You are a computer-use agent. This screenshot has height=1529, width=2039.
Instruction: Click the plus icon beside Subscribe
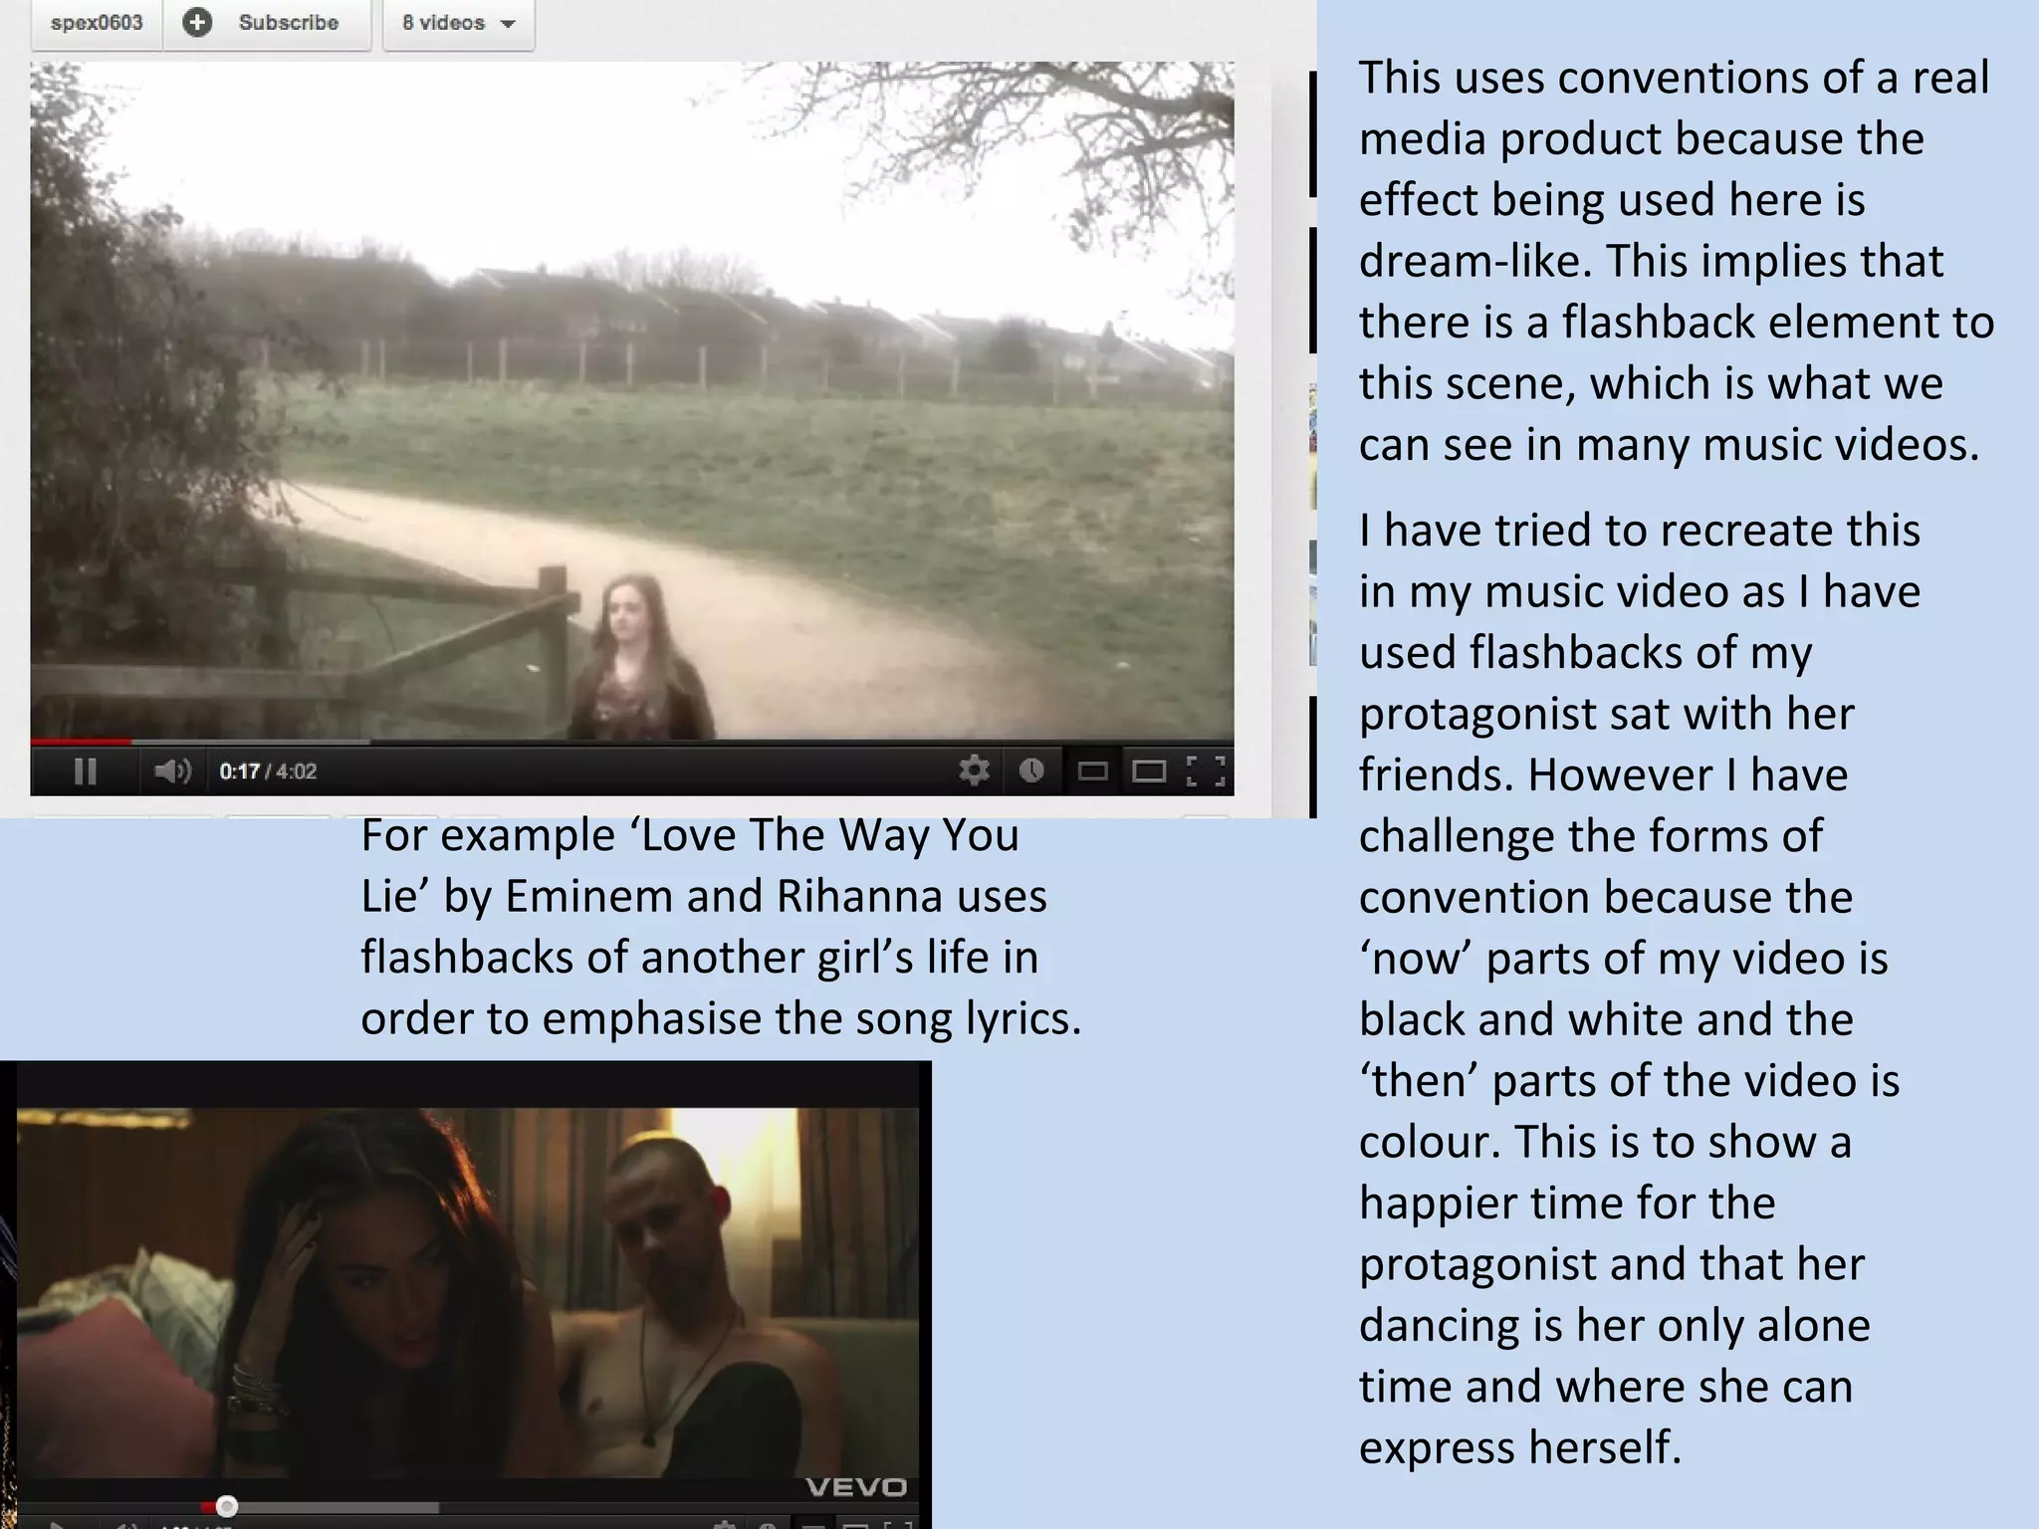[x=198, y=22]
